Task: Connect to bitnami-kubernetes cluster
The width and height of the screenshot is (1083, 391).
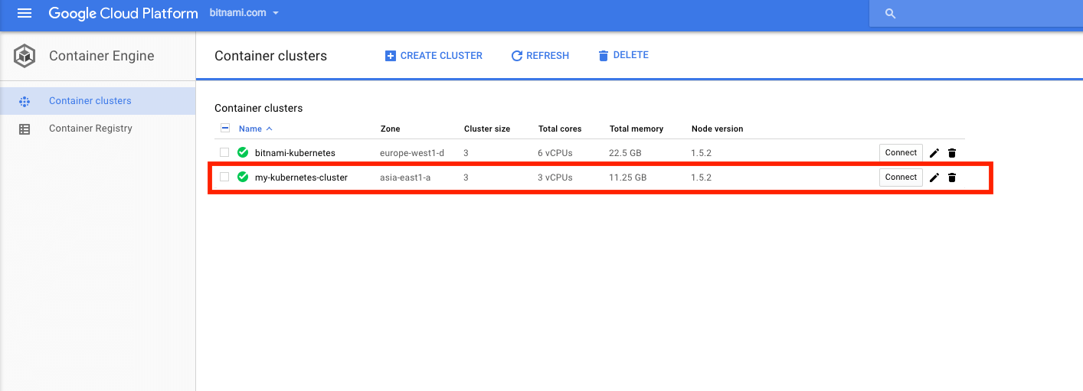Action: click(901, 152)
